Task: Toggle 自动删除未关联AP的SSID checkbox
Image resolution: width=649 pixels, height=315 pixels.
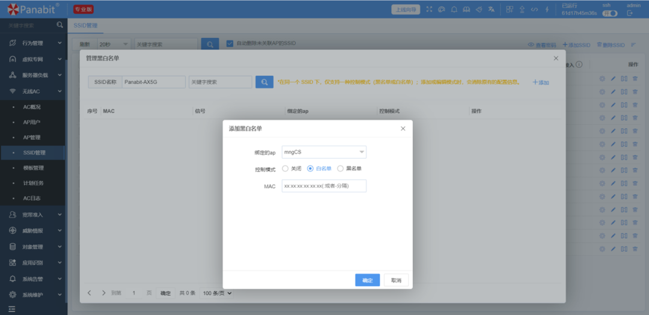Action: tap(230, 43)
